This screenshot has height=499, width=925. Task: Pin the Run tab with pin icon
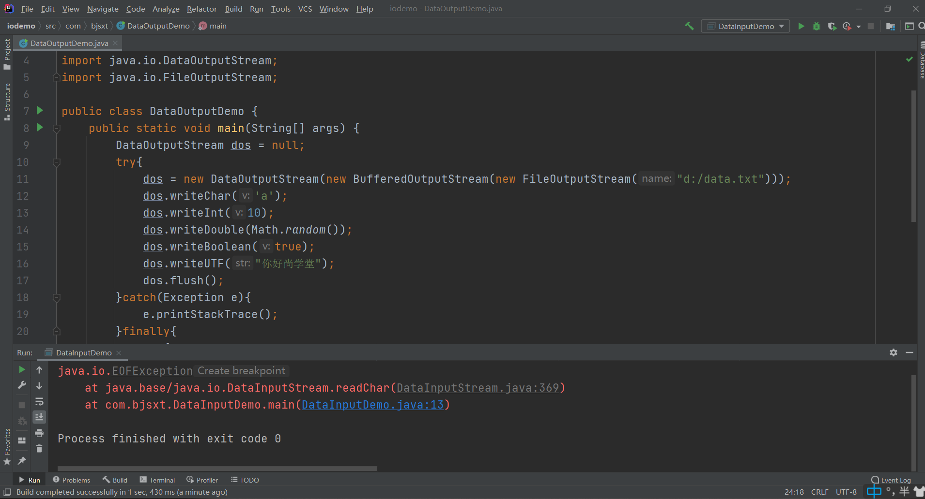[22, 461]
